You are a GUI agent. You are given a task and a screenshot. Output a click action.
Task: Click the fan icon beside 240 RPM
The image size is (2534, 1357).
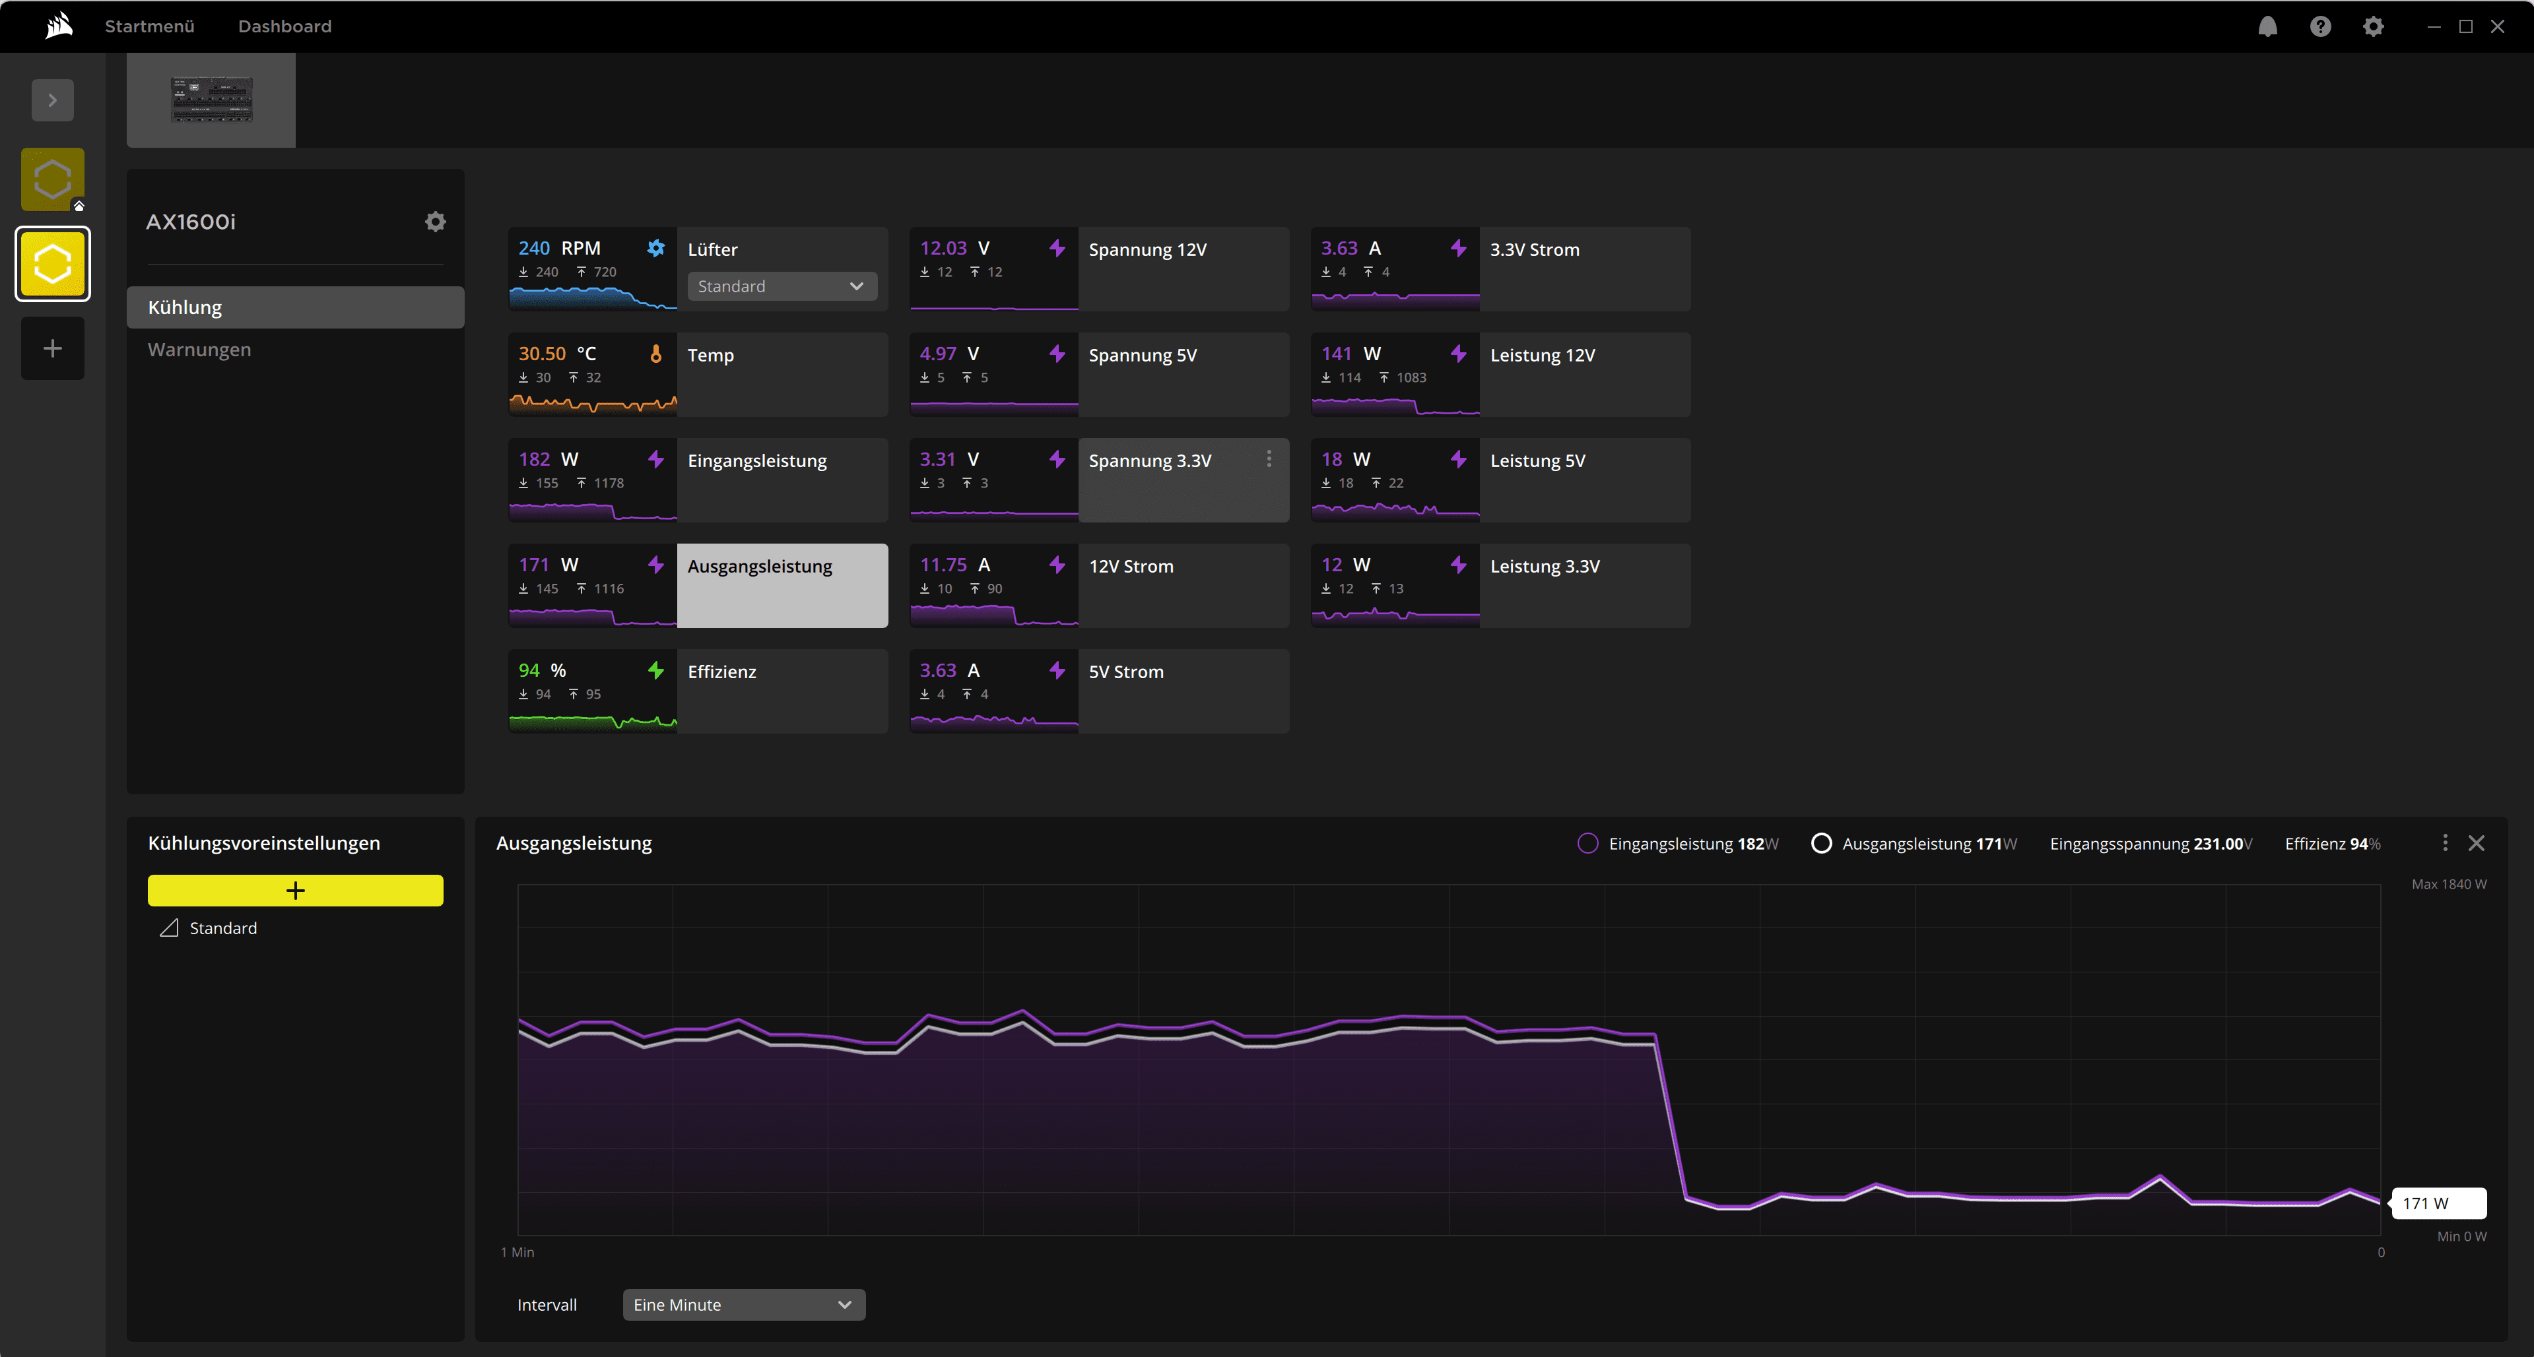(x=656, y=248)
